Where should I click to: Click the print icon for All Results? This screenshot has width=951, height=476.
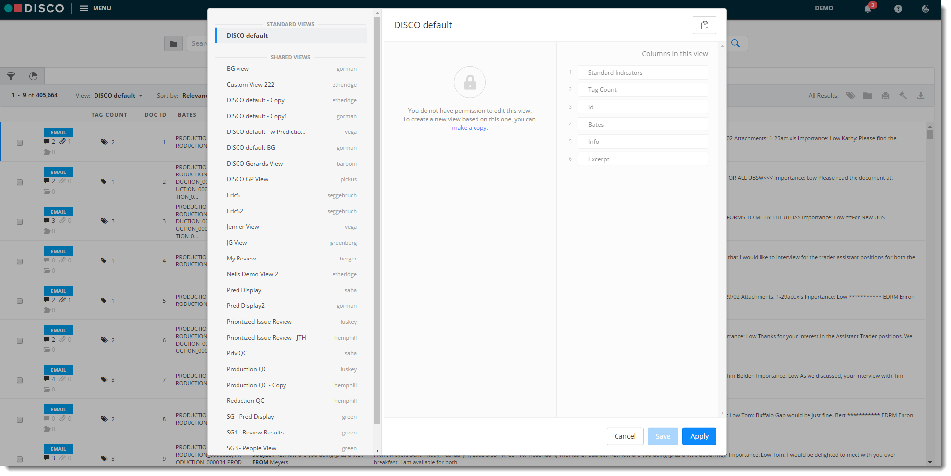885,96
